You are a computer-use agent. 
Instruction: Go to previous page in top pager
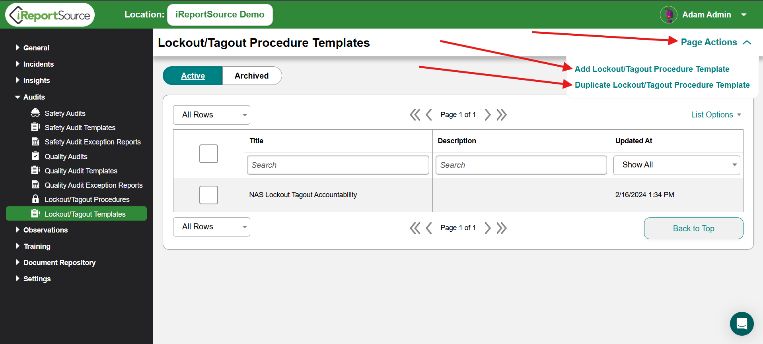click(x=429, y=115)
